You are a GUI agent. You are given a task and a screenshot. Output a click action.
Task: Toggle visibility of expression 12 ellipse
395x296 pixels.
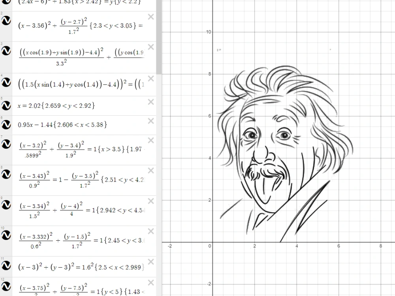(6, 286)
